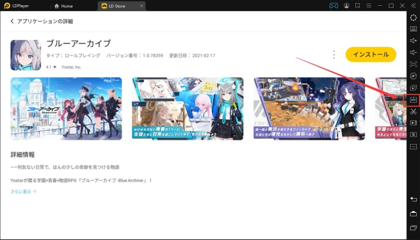Open the three-dot options menu
420x240 pixels.
tap(334, 54)
